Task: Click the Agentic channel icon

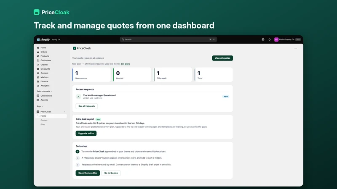Action: (38, 100)
